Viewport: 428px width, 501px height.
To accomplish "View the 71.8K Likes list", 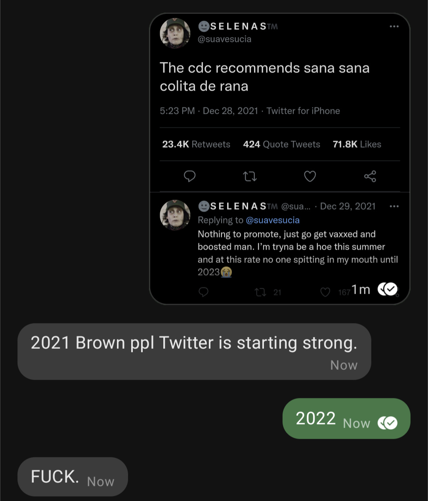I will point(357,144).
